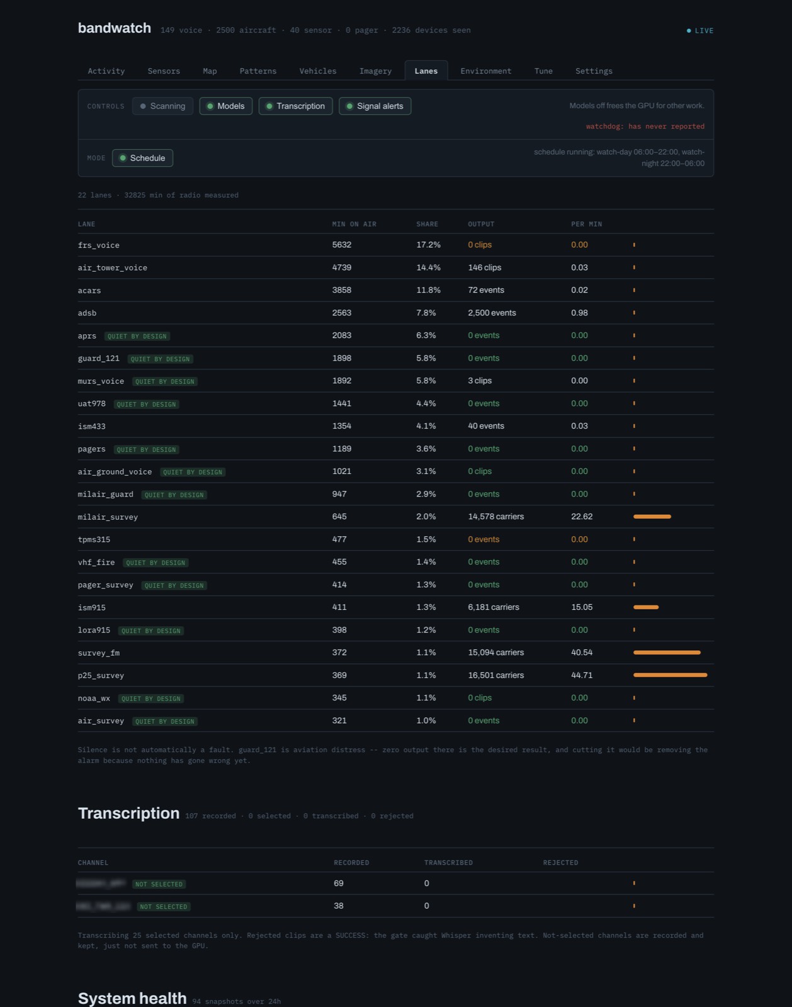The width and height of the screenshot is (792, 1007).
Task: Click the QUIET BY DESIGN badge on guard_121
Action: click(161, 359)
